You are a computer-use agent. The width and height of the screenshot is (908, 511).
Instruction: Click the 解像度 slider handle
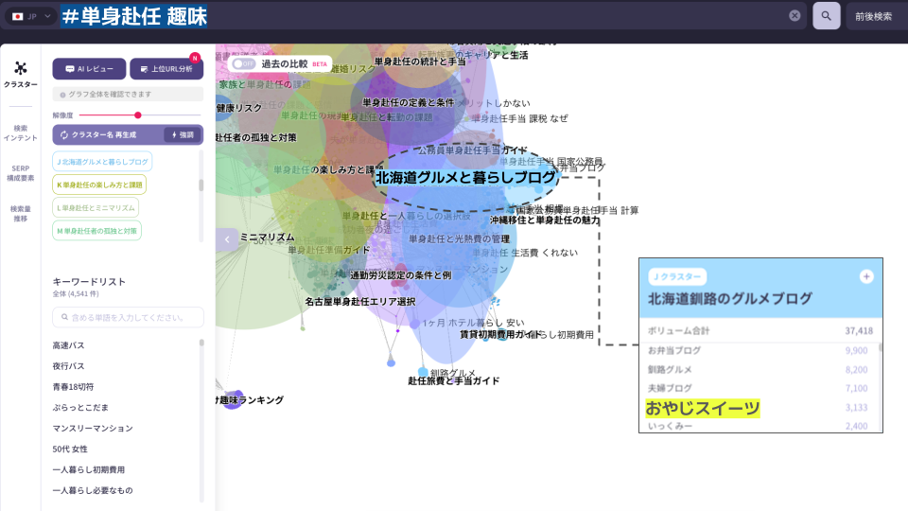tap(138, 115)
